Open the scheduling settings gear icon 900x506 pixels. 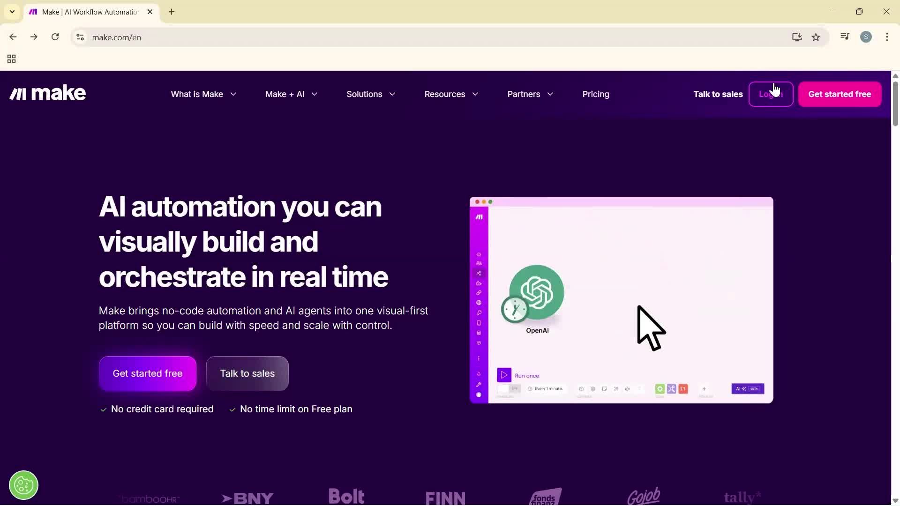point(593,389)
